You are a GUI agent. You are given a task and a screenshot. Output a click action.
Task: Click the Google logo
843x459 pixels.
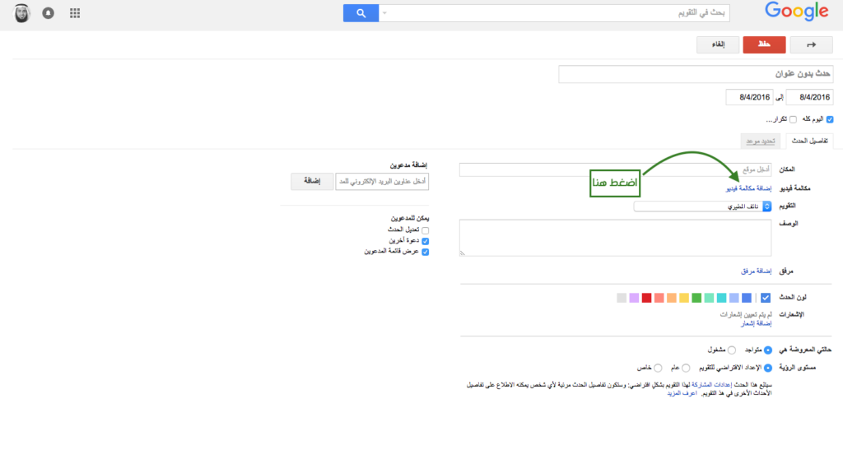pyautogui.click(x=796, y=12)
